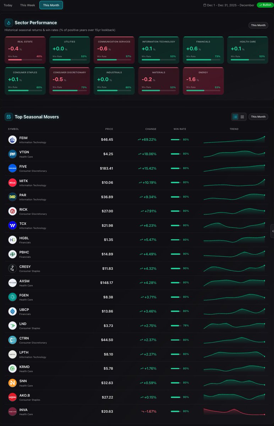Click the VTGN company logo icon
The height and width of the screenshot is (426, 274).
[12, 154]
